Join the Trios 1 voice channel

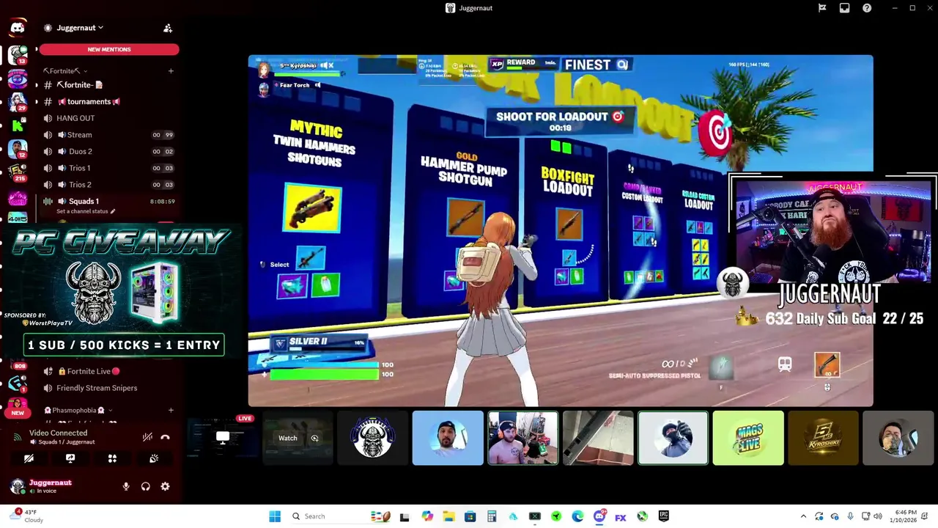pyautogui.click(x=108, y=168)
